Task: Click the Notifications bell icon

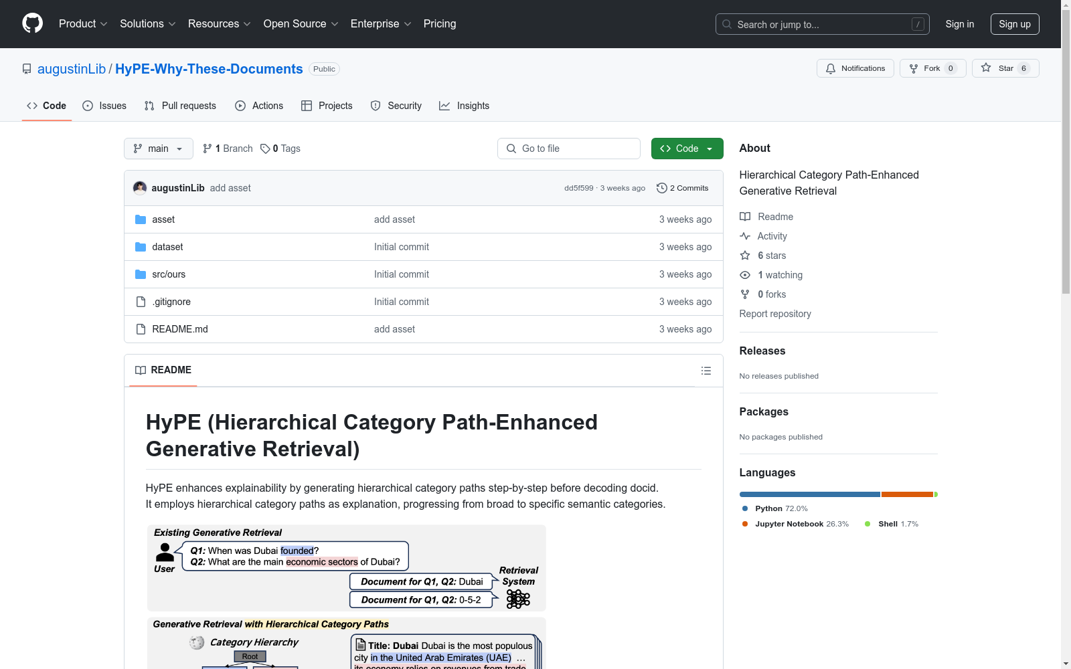Action: 831,68
